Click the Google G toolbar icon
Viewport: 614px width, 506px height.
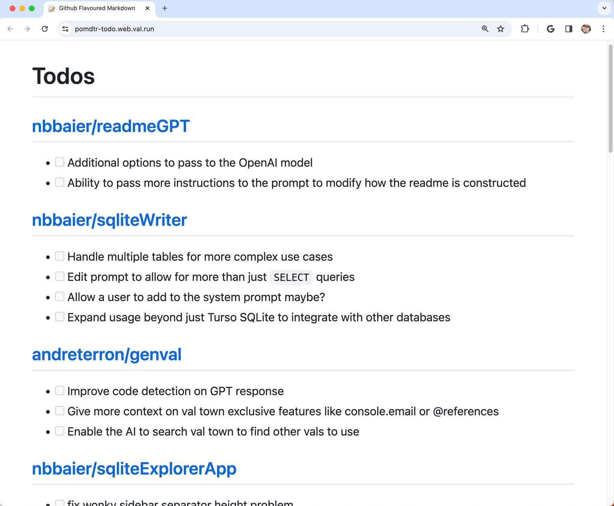(551, 29)
